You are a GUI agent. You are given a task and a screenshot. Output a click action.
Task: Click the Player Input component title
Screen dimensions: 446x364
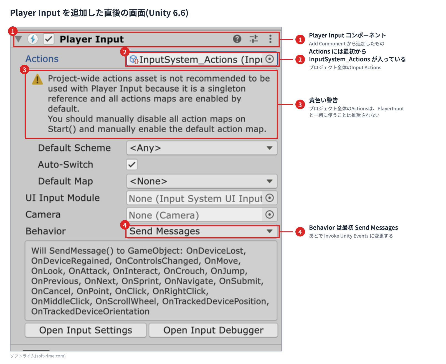pos(92,39)
